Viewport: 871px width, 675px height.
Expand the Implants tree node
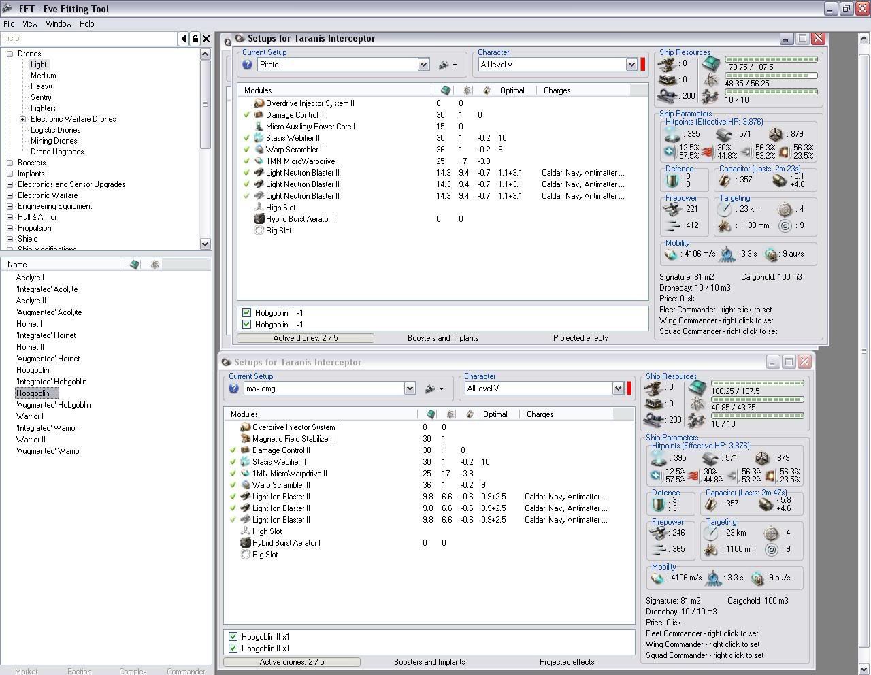click(10, 174)
